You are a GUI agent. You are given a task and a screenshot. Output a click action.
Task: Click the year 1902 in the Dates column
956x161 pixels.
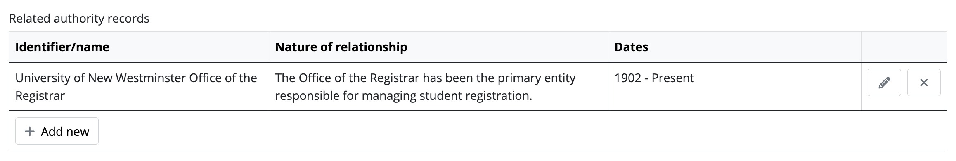[x=628, y=78]
